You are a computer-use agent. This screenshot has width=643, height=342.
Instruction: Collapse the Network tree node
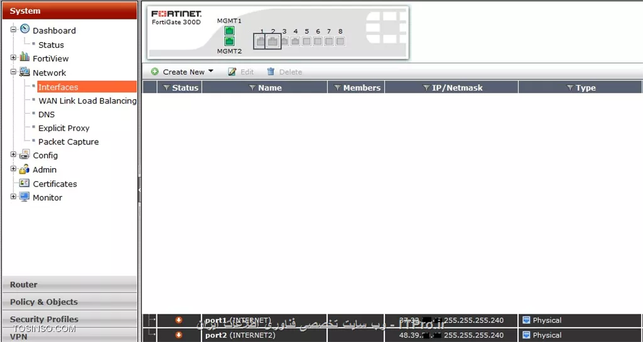14,72
